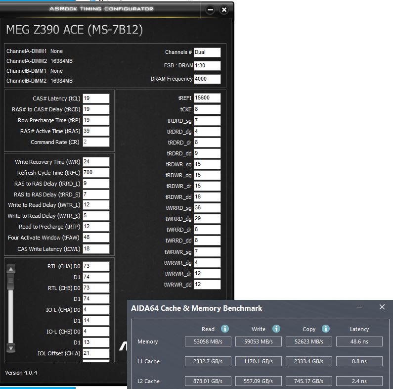This screenshot has height=389, width=393.
Task: Click the tRDWR_dd value field
Action: (207, 197)
